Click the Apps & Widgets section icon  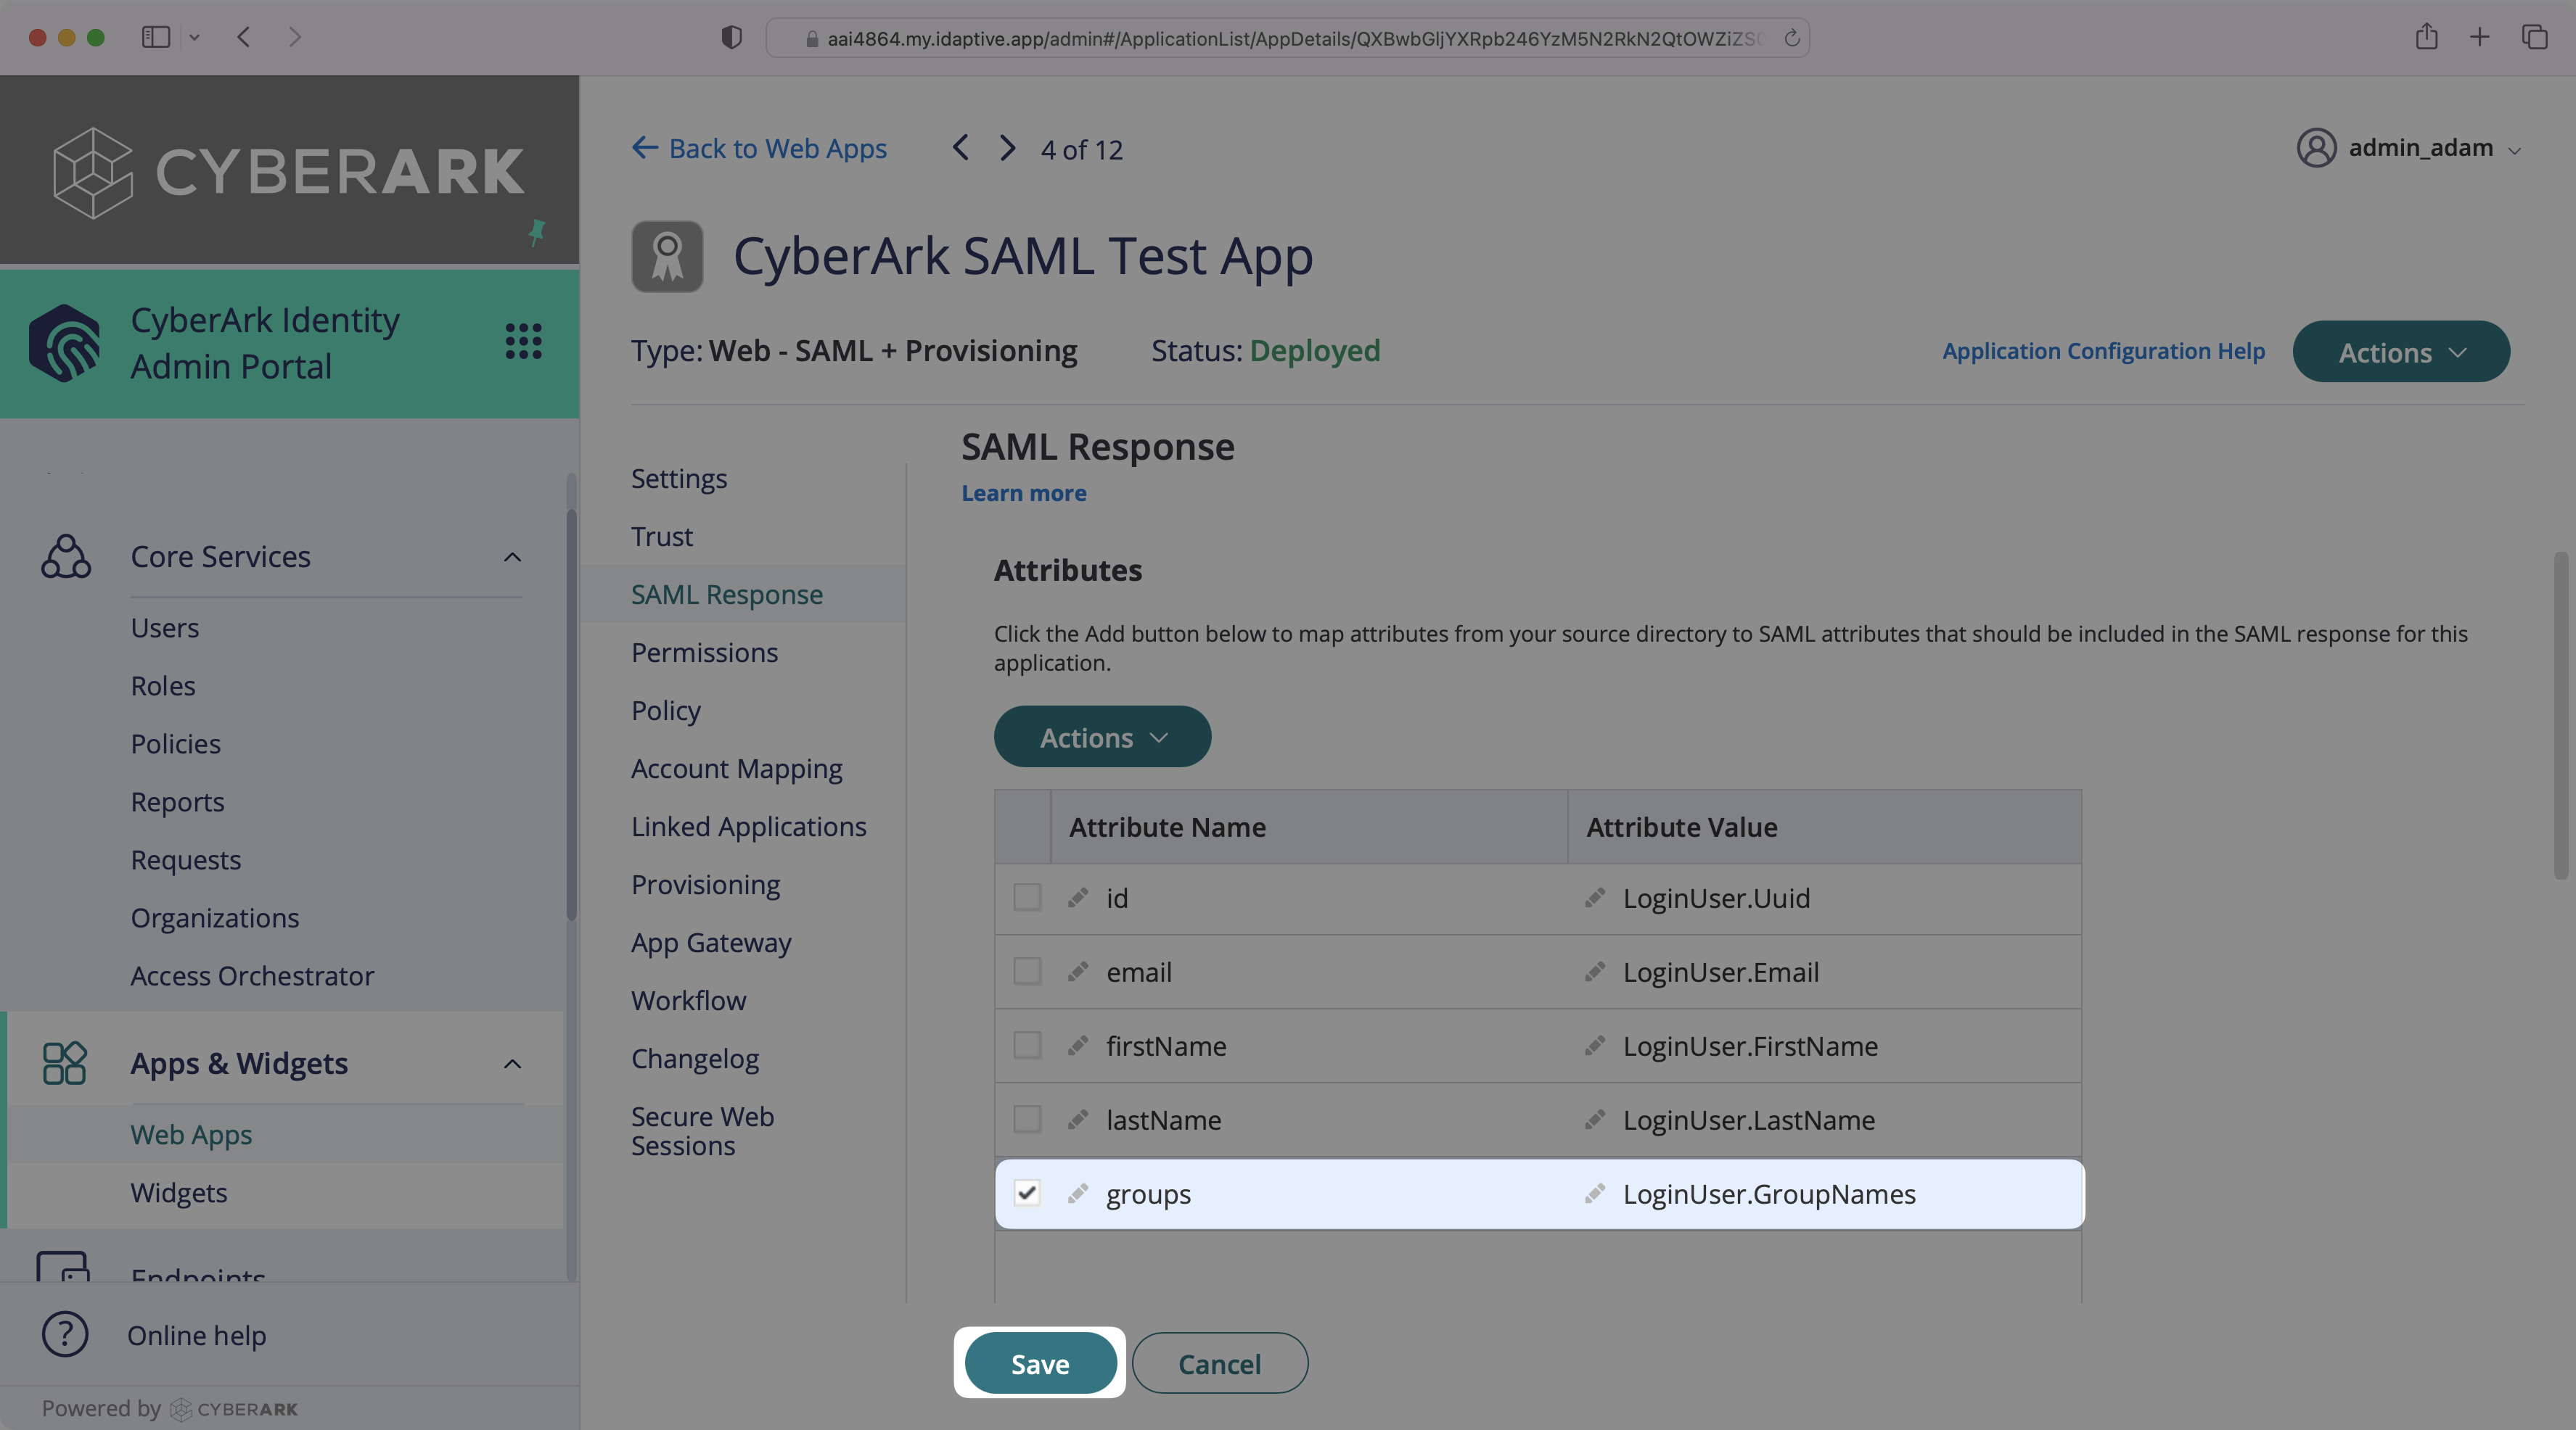[63, 1062]
